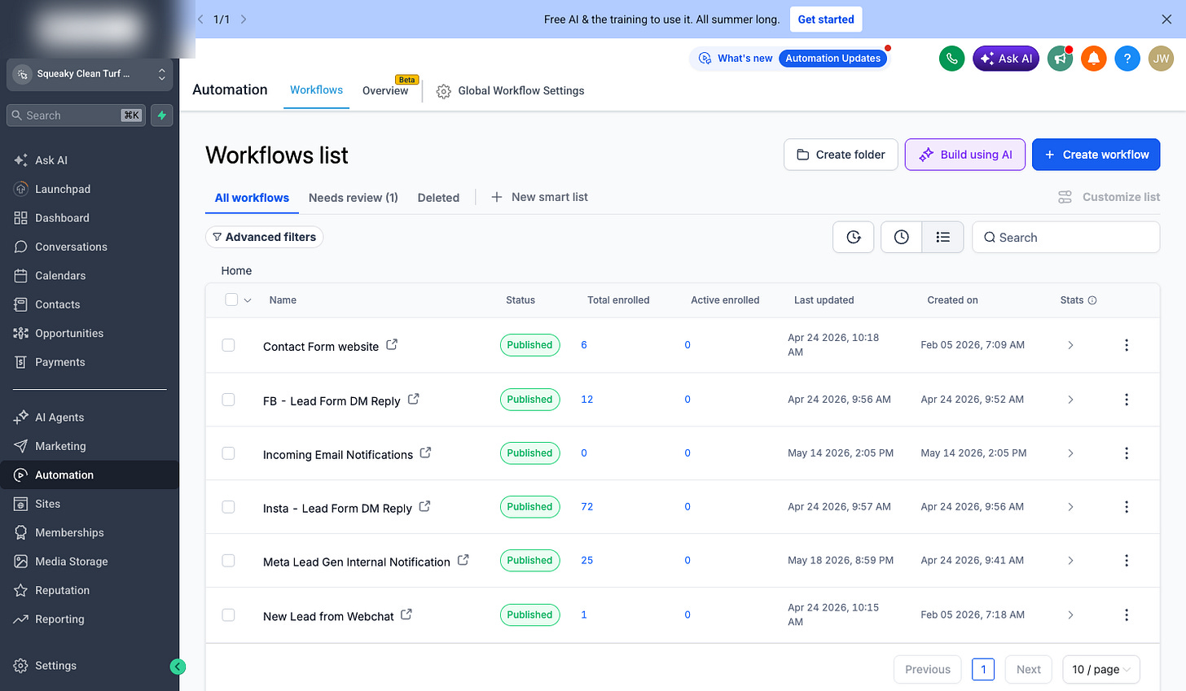Click the Get started banner button
Image resolution: width=1186 pixels, height=691 pixels.
pyautogui.click(x=826, y=20)
